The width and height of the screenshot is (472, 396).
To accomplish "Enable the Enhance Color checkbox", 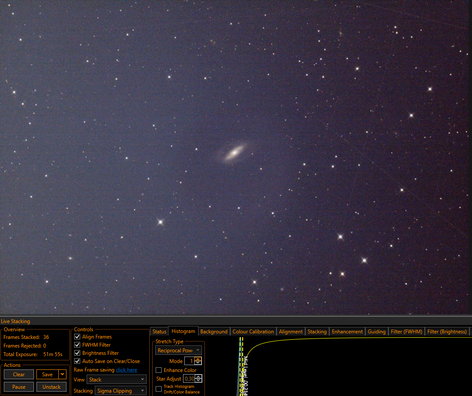I will (159, 370).
